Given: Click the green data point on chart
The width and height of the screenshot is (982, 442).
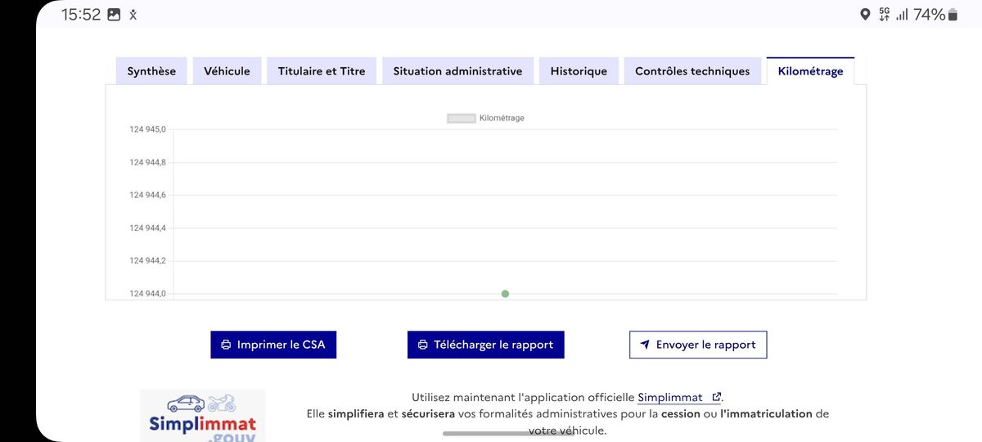Looking at the screenshot, I should (505, 294).
